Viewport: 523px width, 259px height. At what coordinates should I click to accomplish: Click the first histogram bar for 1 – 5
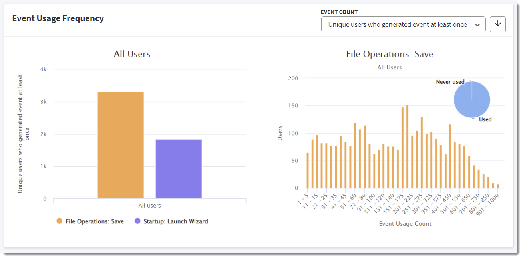308,170
